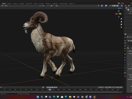This screenshot has height=99, width=132.
Task: Open the Add menu in viewport header
Action: tap(2, 6)
